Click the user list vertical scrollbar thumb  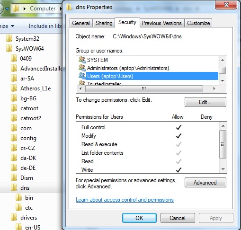223,70
